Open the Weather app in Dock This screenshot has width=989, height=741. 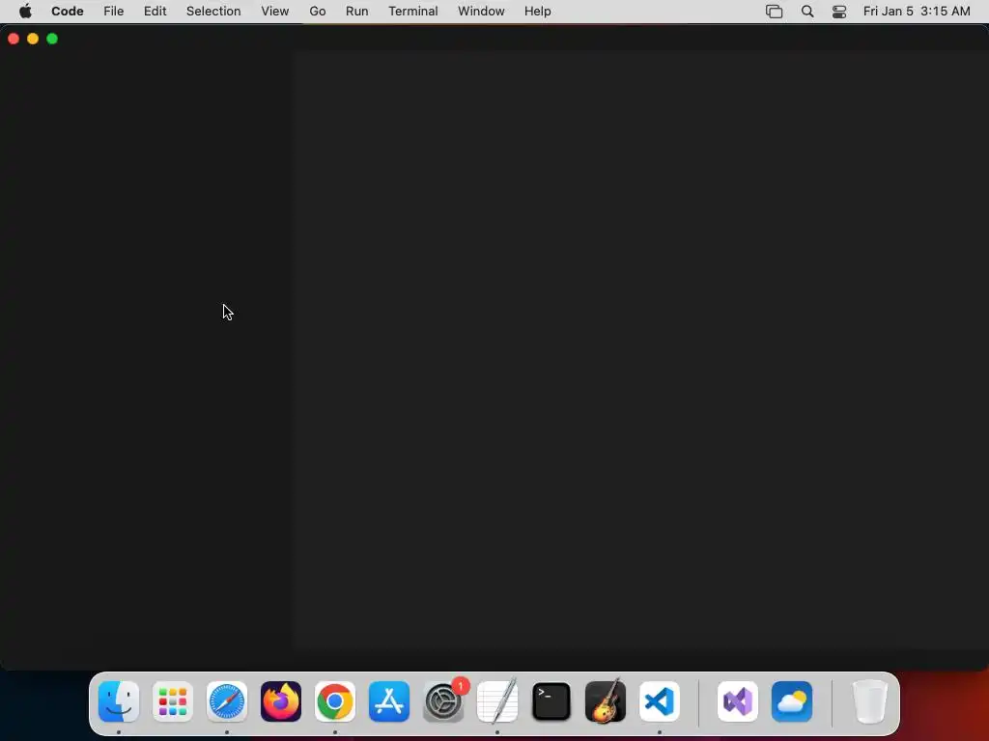(x=792, y=701)
